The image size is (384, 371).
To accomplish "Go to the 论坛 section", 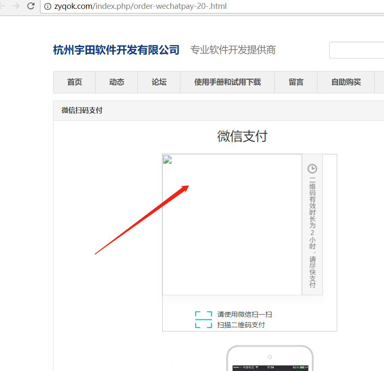I will [x=159, y=82].
